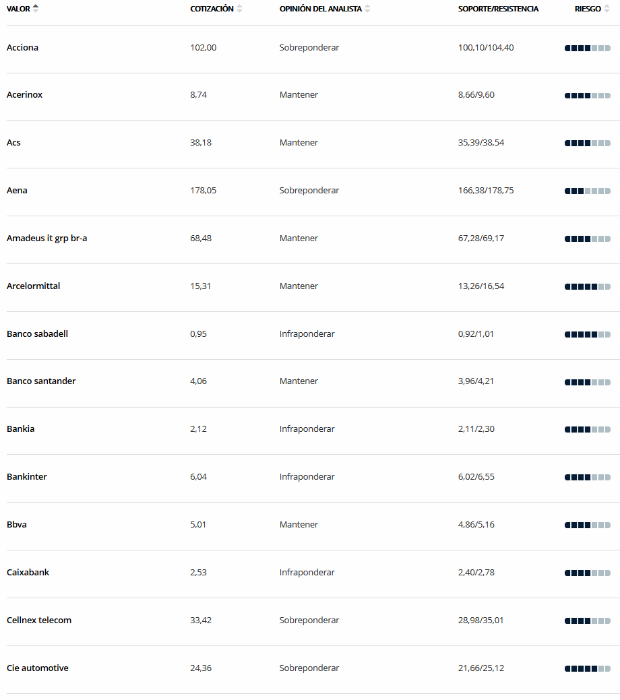The width and height of the screenshot is (620, 700).
Task: Sort by Cotización column arrows
Action: 239,9
